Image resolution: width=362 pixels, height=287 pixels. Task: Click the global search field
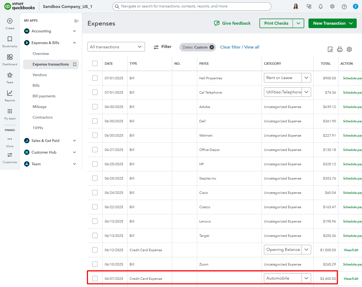[x=192, y=6]
